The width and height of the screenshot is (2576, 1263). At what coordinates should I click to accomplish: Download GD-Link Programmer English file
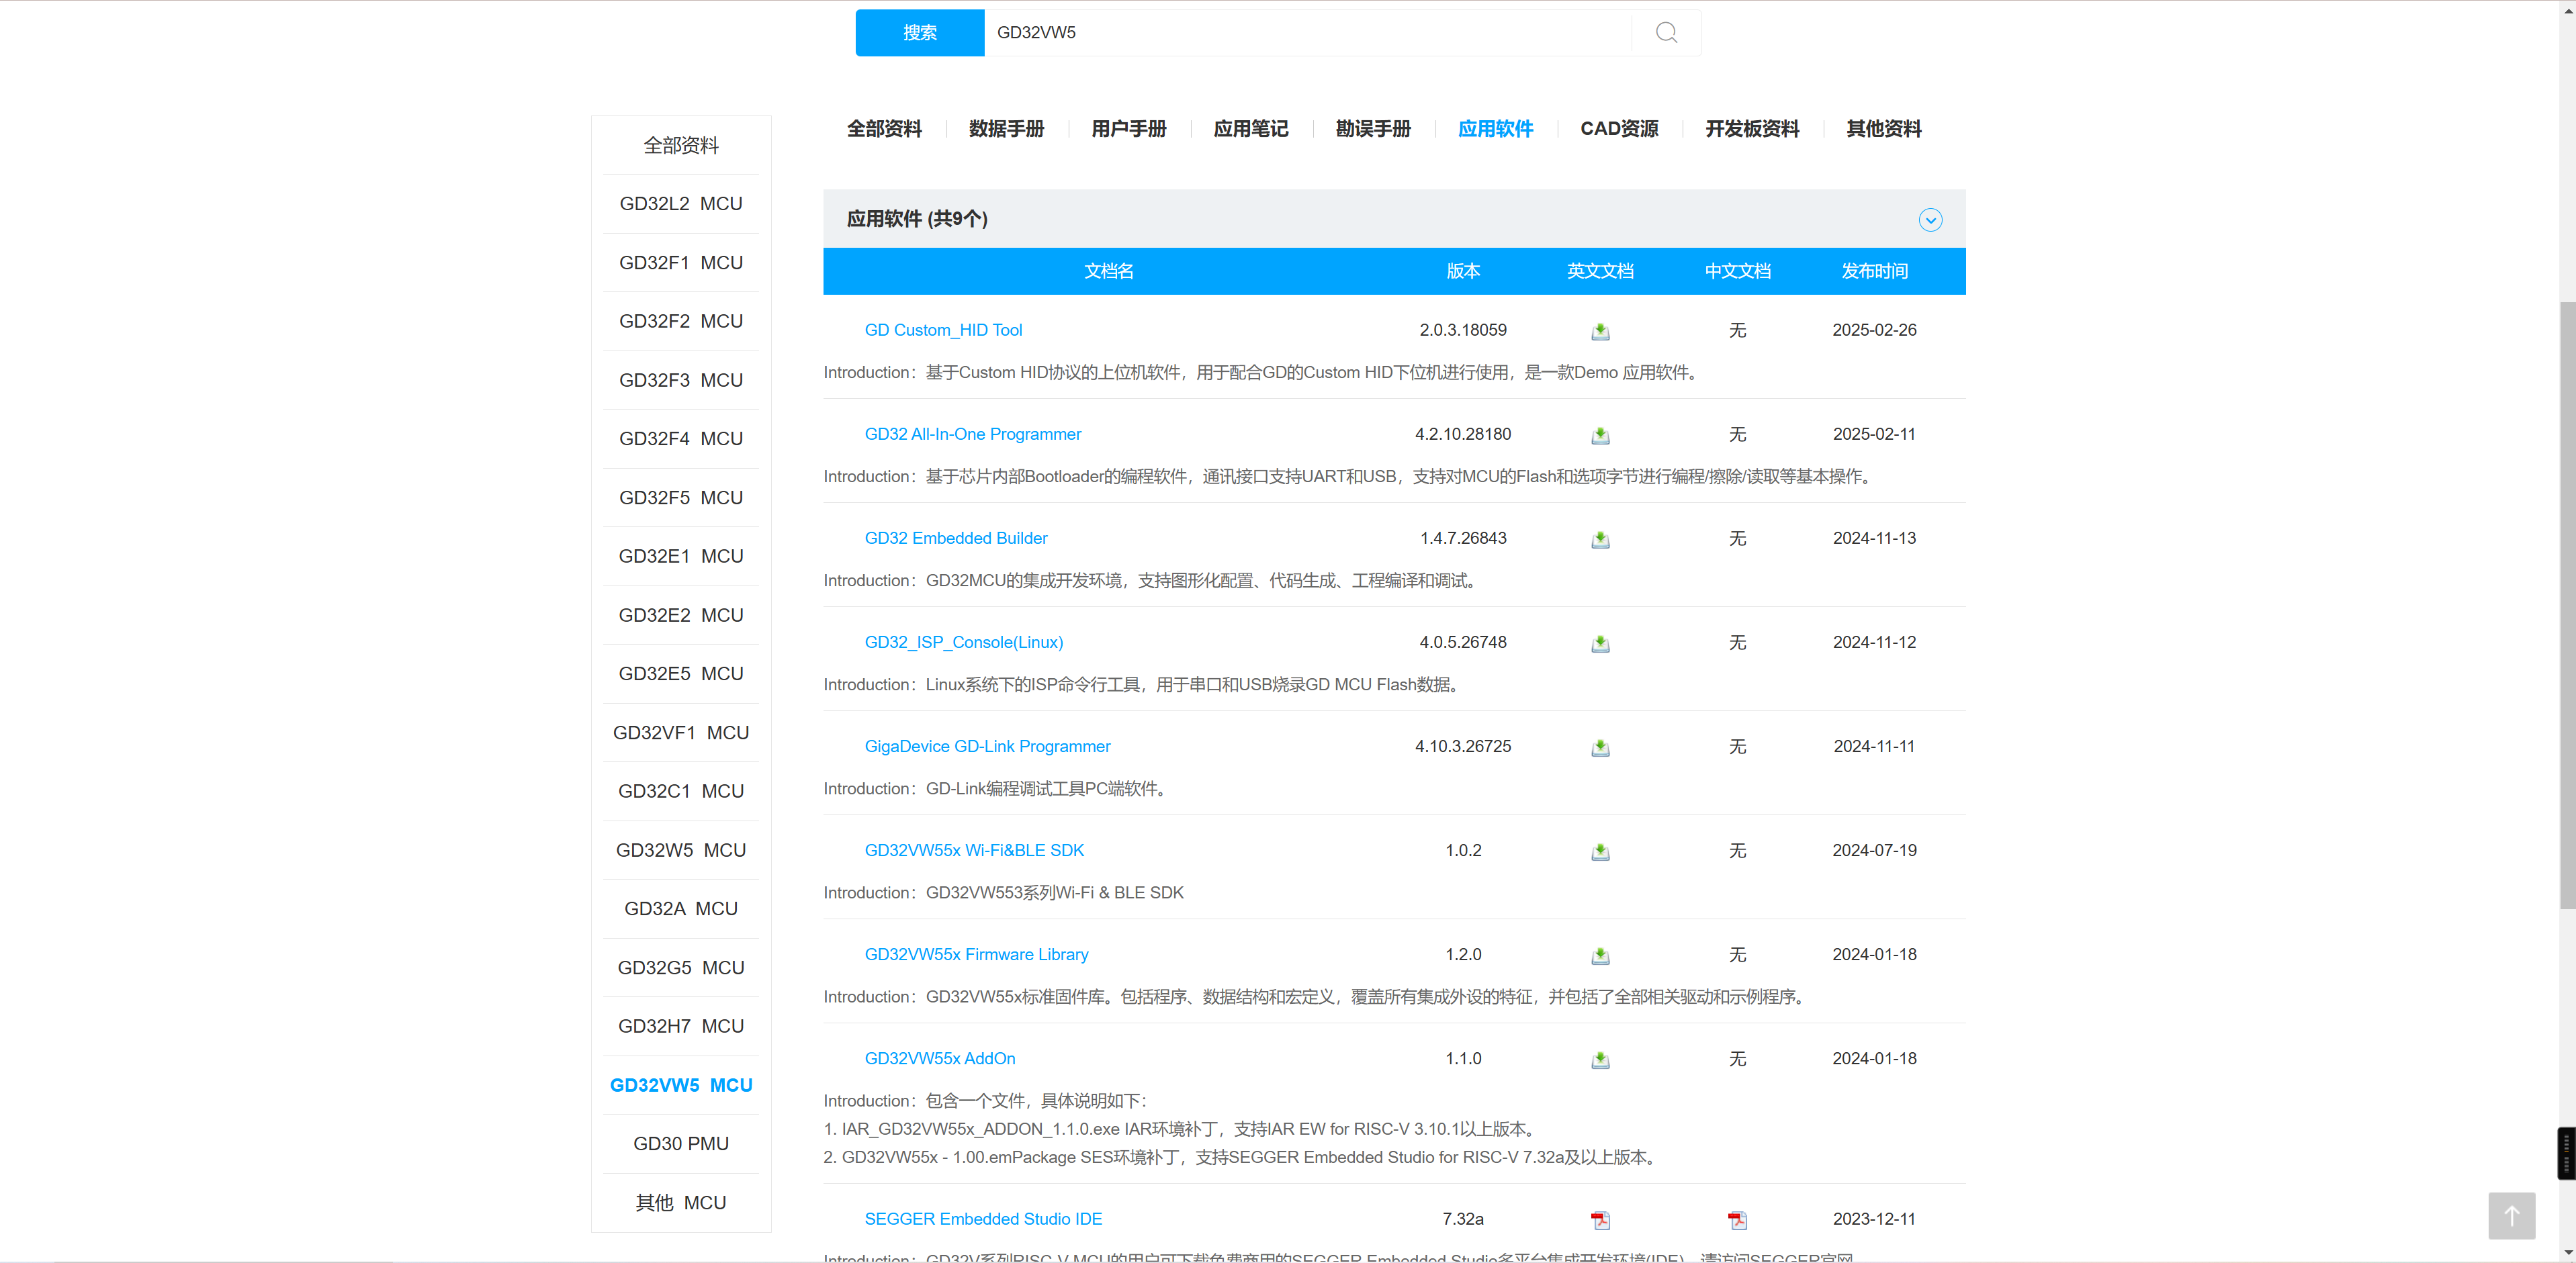tap(1600, 747)
